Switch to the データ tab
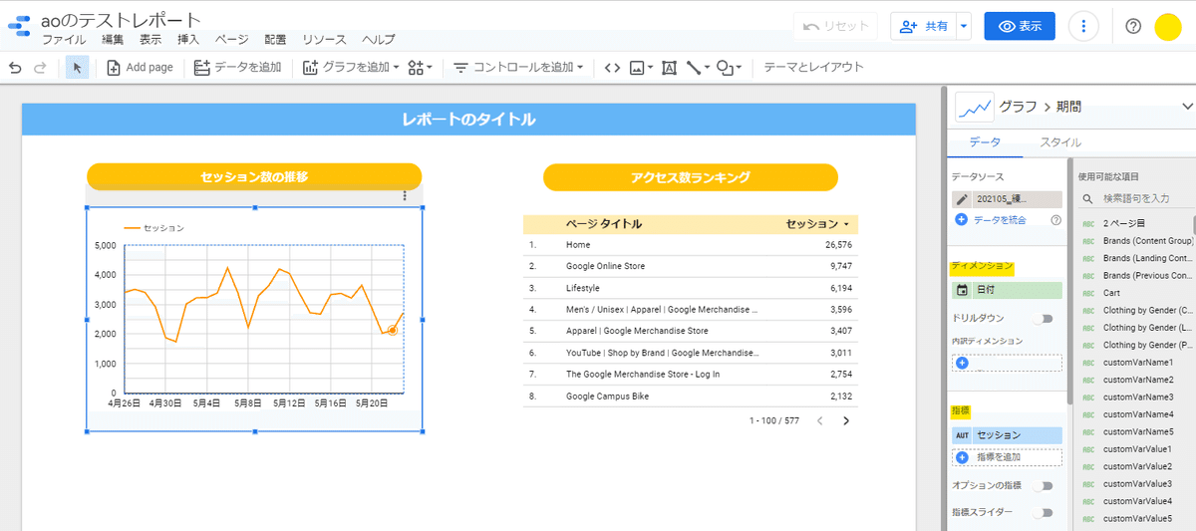Viewport: 1196px width, 531px height. coord(985,142)
